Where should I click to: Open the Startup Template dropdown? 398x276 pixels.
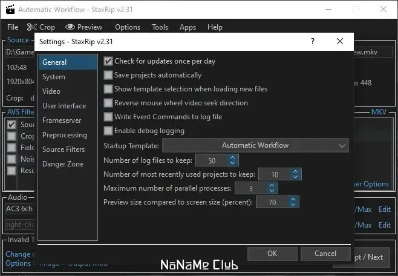click(x=255, y=145)
